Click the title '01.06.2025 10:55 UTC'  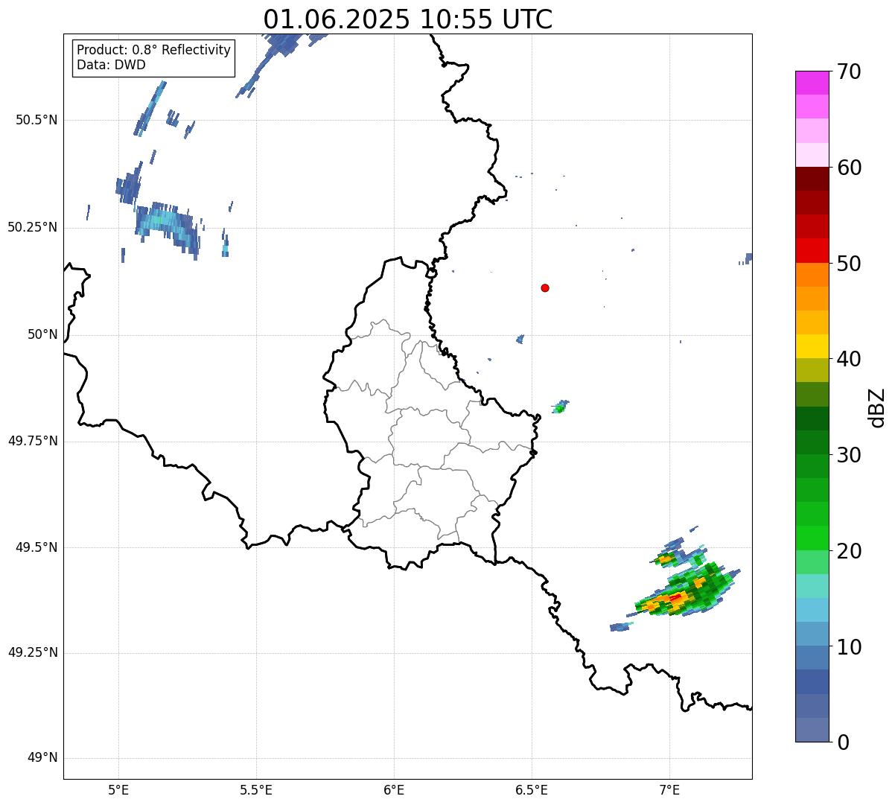(408, 19)
